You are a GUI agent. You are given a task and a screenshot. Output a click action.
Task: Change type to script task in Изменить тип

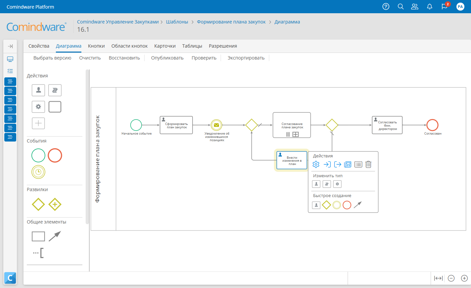point(326,184)
